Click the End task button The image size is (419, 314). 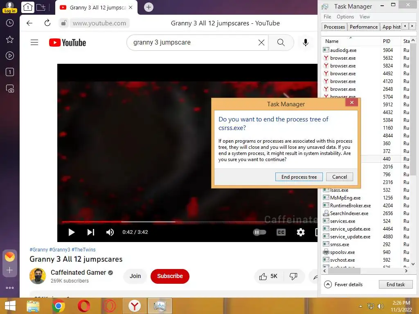tap(396, 285)
